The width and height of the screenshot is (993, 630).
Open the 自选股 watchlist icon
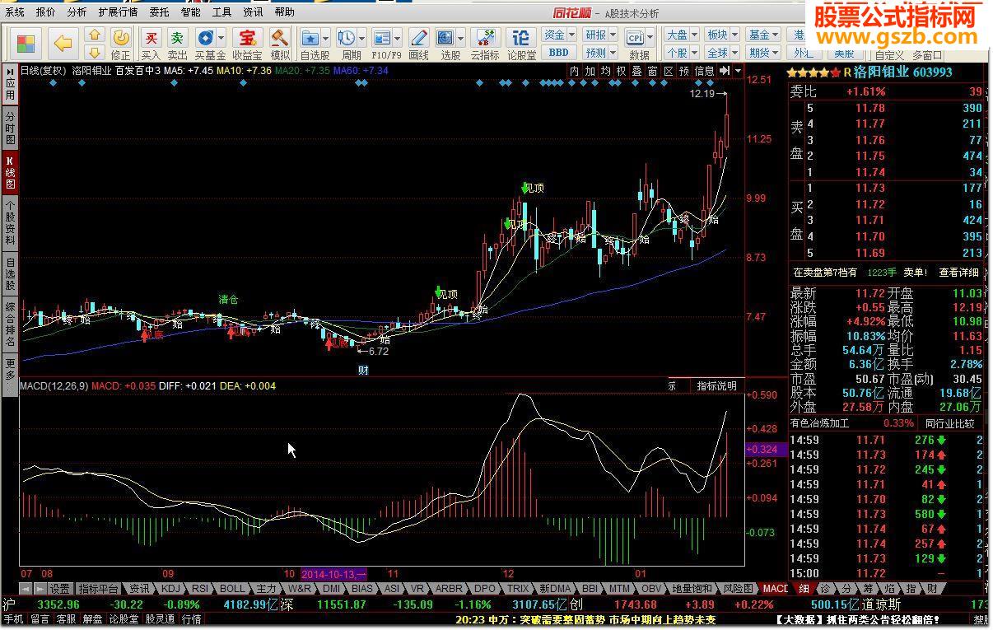[310, 39]
